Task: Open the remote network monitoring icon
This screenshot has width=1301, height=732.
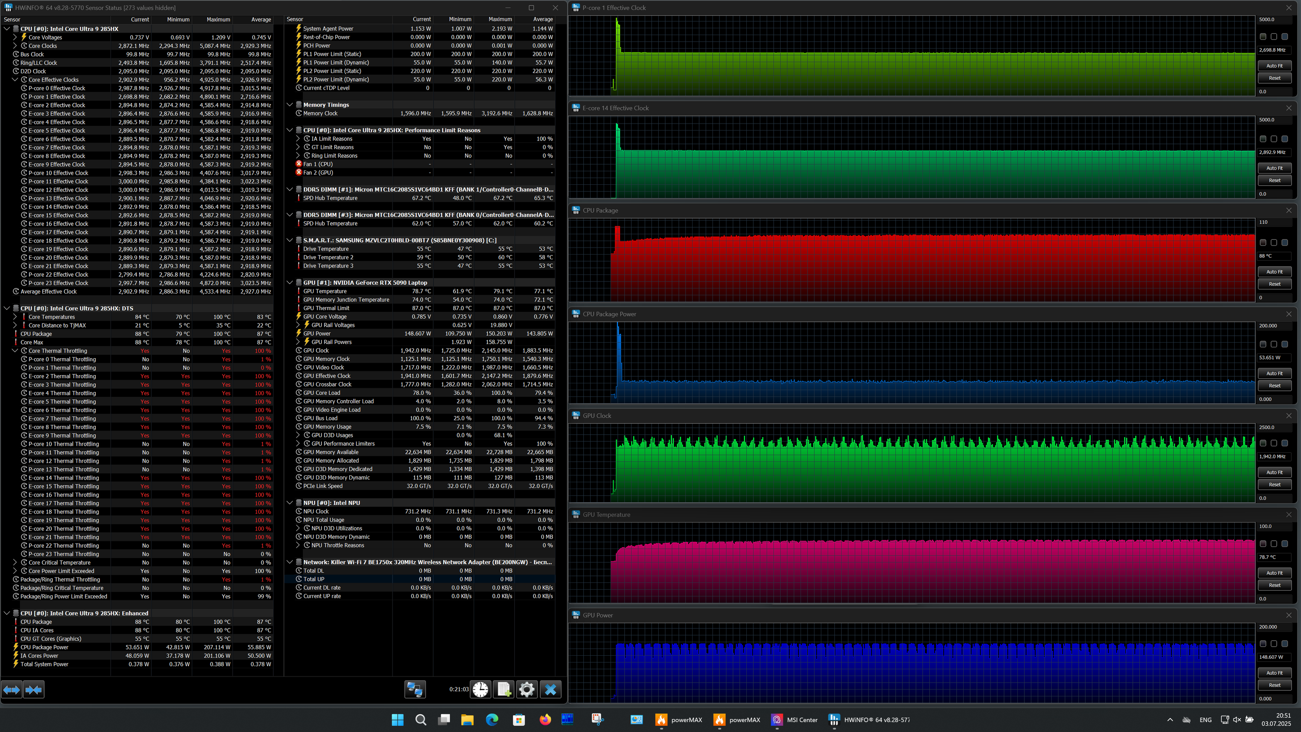Action: pos(415,689)
